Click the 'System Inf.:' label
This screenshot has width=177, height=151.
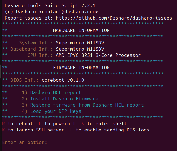(36, 43)
